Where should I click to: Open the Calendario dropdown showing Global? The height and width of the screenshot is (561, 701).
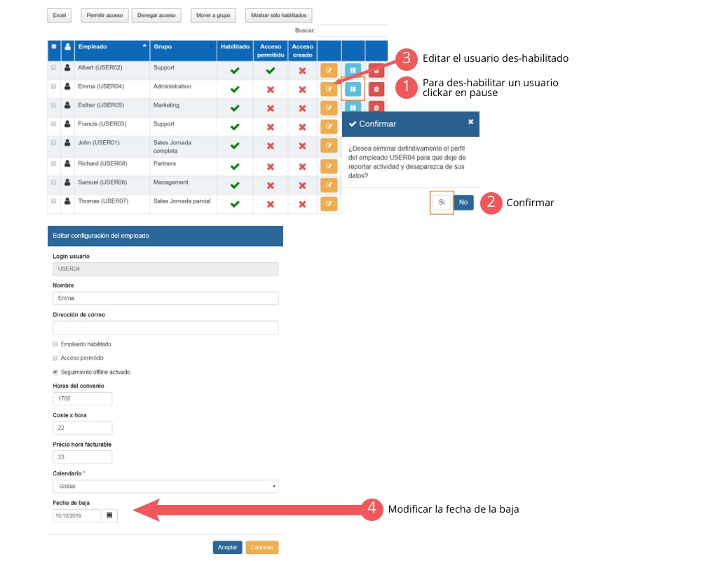click(165, 486)
